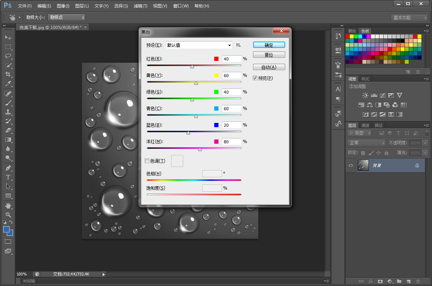Select the Crop tool in toolbar
This screenshot has height=286, width=432.
(x=8, y=74)
